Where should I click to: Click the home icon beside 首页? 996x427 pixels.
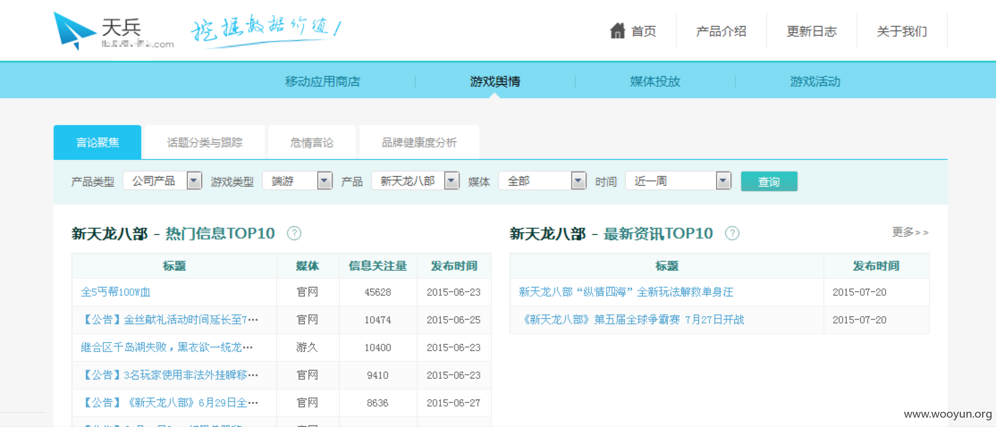tap(617, 31)
